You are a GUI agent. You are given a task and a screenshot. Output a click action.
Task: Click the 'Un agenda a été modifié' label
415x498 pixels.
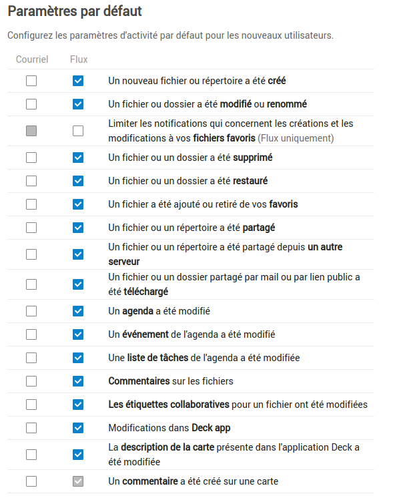tap(159, 311)
